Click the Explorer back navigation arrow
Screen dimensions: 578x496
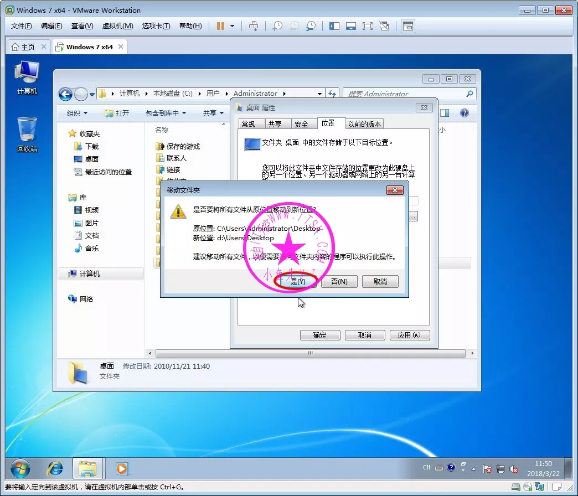(65, 94)
